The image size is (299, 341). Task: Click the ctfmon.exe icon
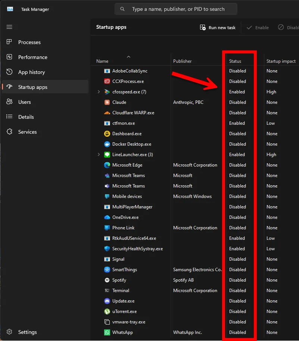pyautogui.click(x=107, y=123)
